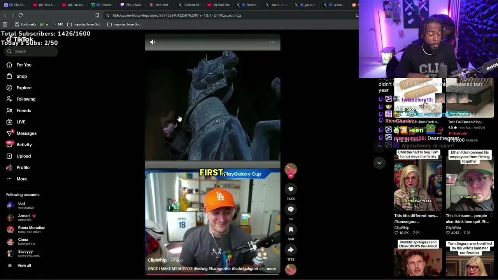Like the video with the heart icon
The height and width of the screenshot is (280, 498).
pyautogui.click(x=291, y=189)
